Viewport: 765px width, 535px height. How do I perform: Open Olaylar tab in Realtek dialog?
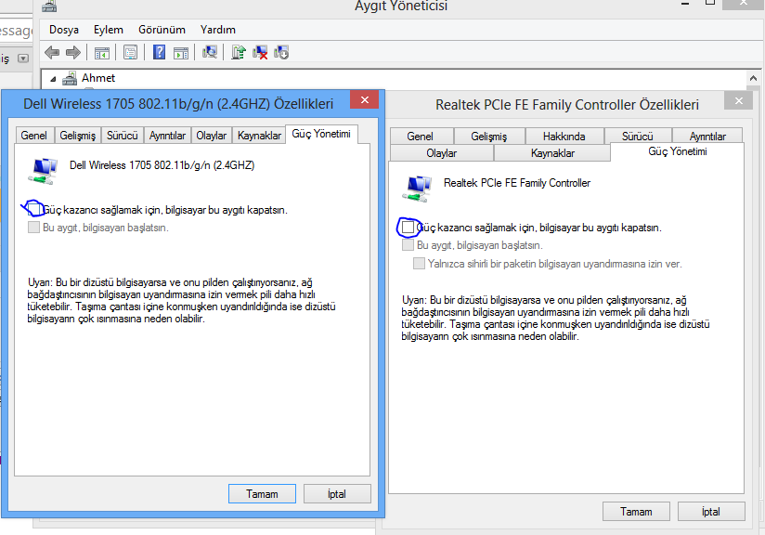coord(442,152)
